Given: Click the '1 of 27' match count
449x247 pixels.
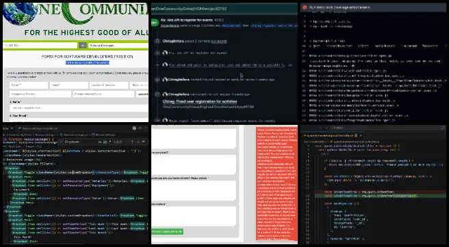Looking at the screenshot, I should [x=118, y=142].
